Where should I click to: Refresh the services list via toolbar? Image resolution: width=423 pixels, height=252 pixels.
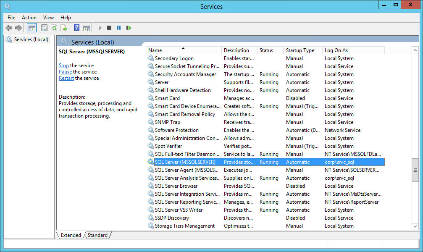[x=54, y=28]
